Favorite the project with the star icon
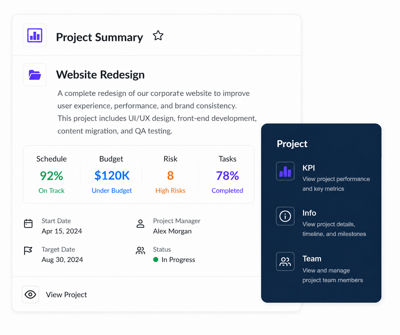The height and width of the screenshot is (335, 400). (158, 36)
